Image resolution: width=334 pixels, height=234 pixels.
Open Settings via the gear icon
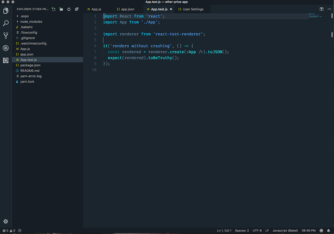click(6, 221)
